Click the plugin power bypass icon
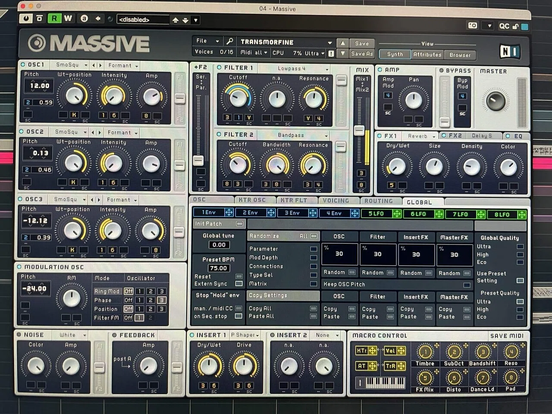Screen dimensions: 552x414 [26, 19]
